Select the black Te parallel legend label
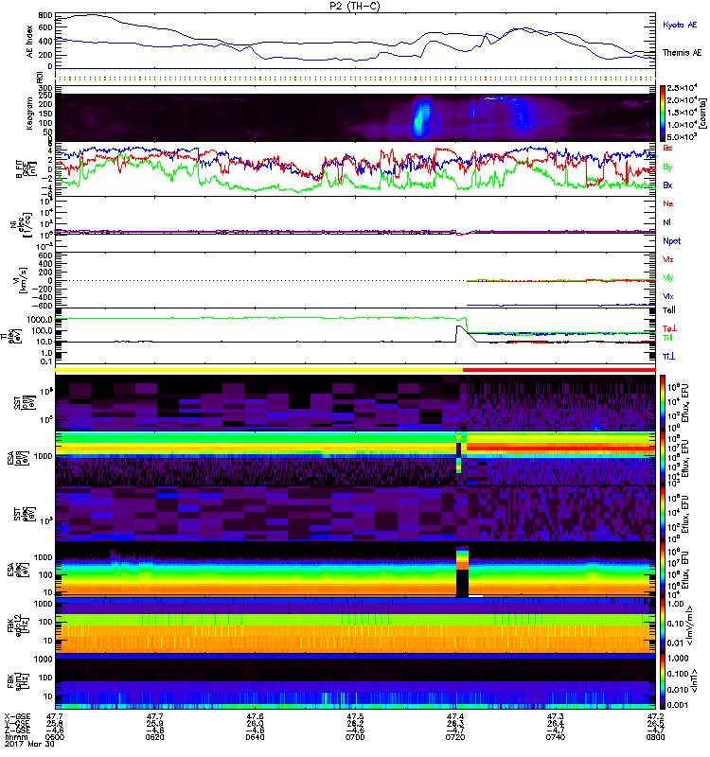710x757 pixels. point(668,310)
